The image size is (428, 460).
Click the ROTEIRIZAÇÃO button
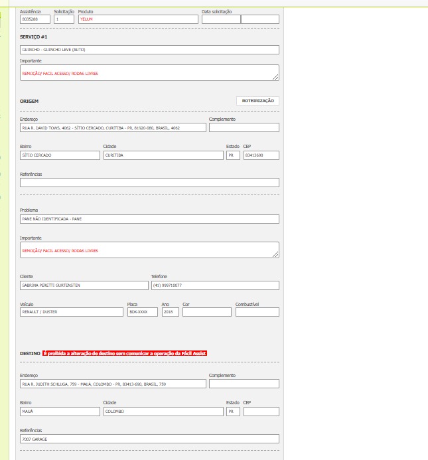click(x=257, y=101)
